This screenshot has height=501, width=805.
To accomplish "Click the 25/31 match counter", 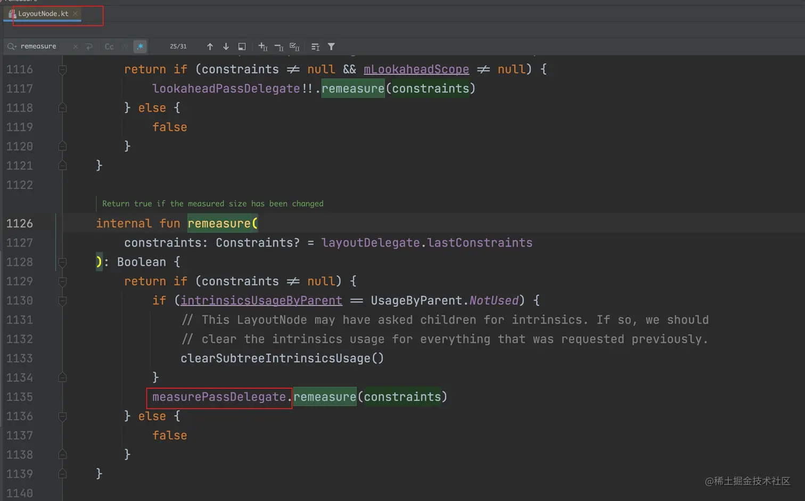I will [x=178, y=46].
